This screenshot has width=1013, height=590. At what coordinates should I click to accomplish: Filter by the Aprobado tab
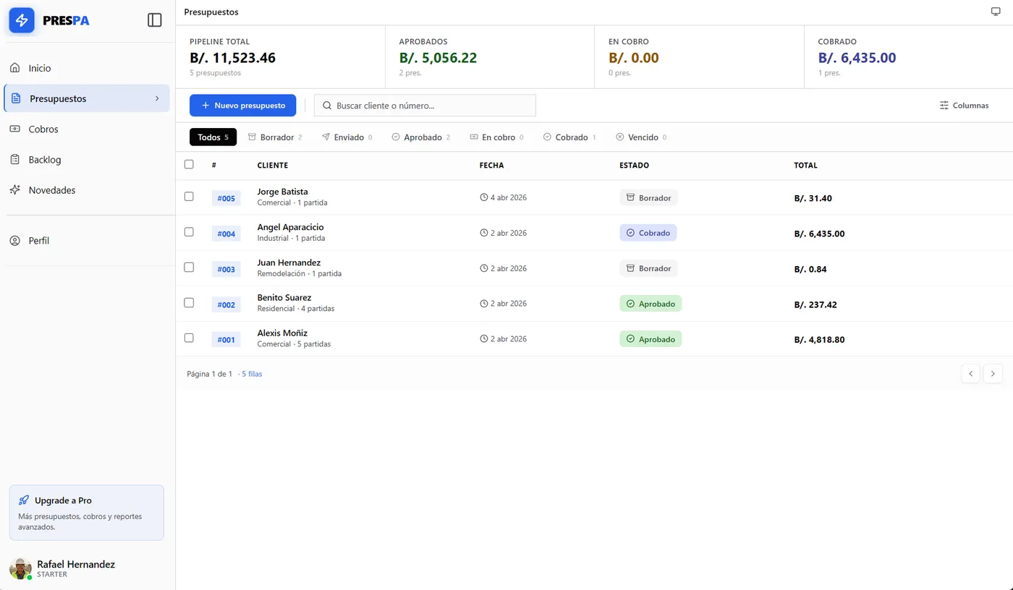click(x=420, y=137)
